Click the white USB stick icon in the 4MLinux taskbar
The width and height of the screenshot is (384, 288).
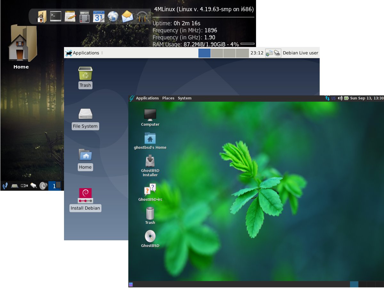(34, 186)
